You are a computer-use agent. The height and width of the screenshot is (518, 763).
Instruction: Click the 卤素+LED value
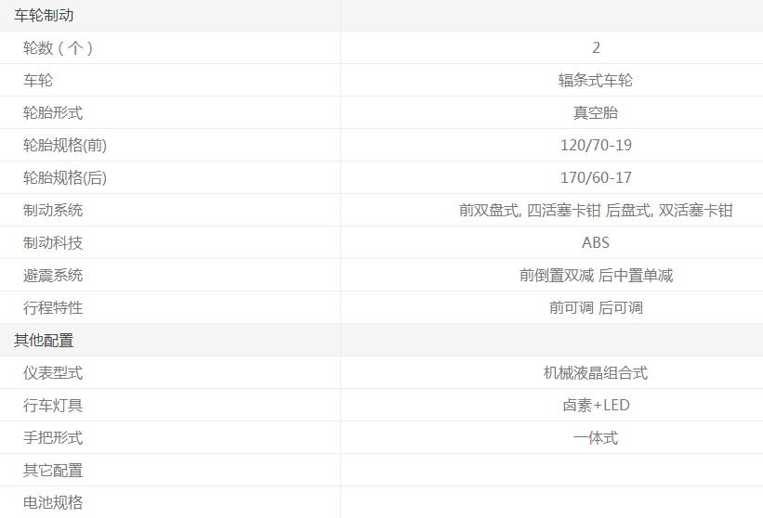coord(596,405)
